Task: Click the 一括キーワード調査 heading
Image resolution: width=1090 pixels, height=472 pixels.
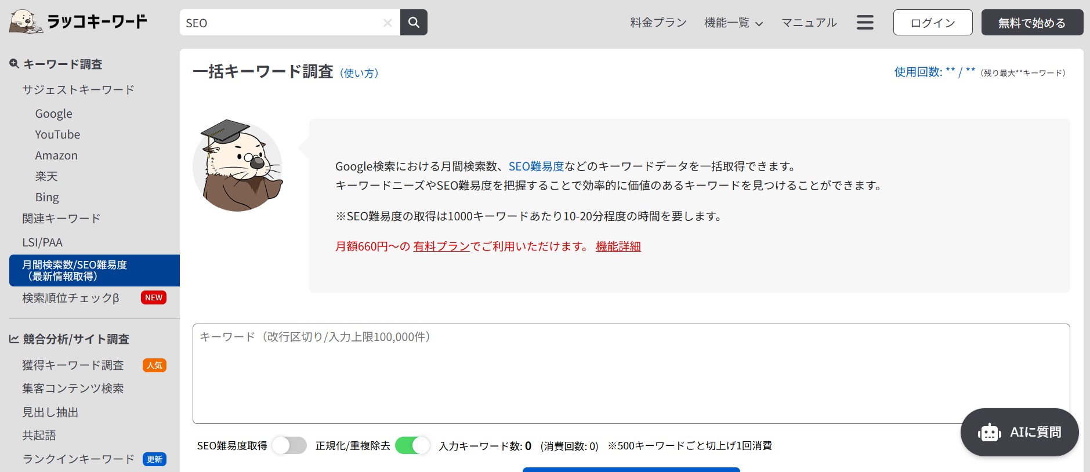Action: pyautogui.click(x=263, y=71)
